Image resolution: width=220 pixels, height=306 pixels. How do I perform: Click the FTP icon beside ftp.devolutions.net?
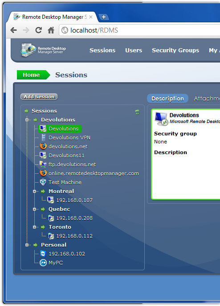(43, 164)
